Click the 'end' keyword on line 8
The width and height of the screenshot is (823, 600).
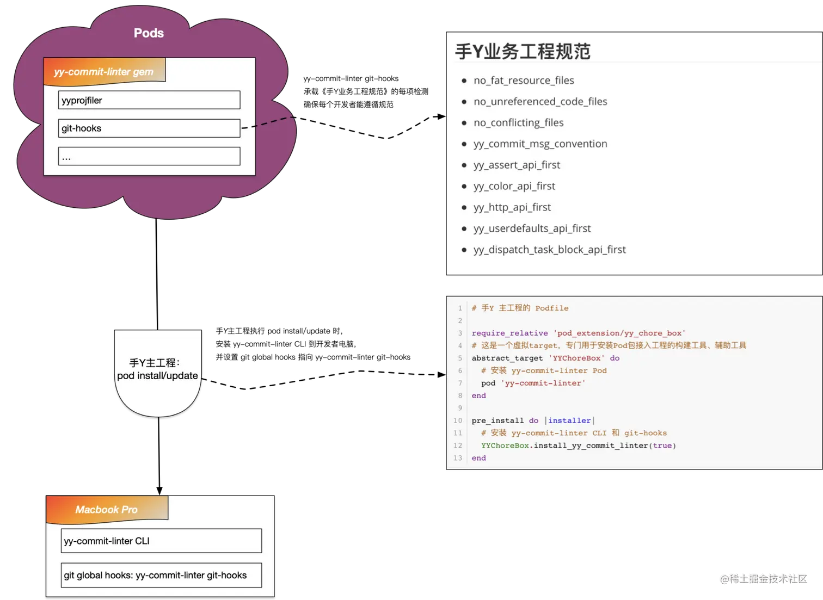tap(479, 395)
